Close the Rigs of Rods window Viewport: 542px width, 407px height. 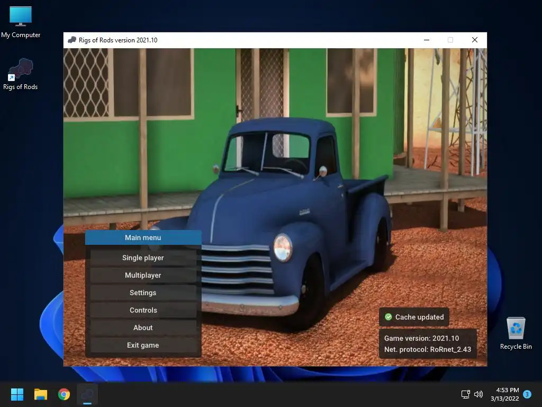coord(475,40)
